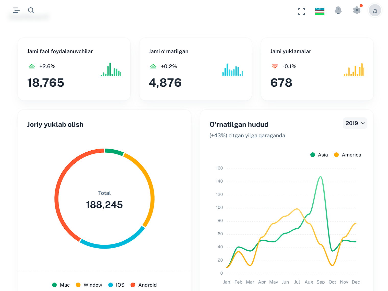The height and width of the screenshot is (291, 388).
Task: Click the Jan label on chart axis
Action: pyautogui.click(x=227, y=282)
